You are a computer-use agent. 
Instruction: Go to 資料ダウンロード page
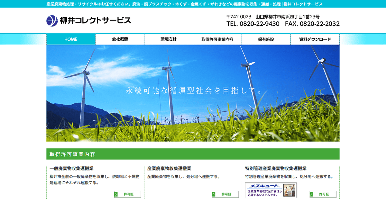click(x=315, y=39)
